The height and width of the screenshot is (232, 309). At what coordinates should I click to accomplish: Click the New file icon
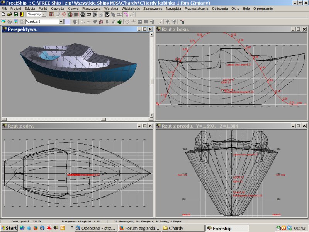coord(3,14)
